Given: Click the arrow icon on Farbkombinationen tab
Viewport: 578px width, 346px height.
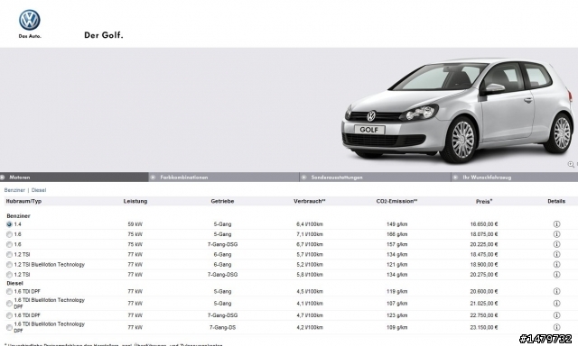Looking at the screenshot, I should [153, 178].
